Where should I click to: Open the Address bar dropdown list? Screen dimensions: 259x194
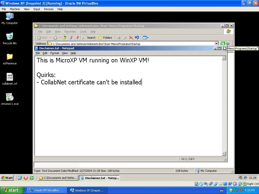coord(217,43)
